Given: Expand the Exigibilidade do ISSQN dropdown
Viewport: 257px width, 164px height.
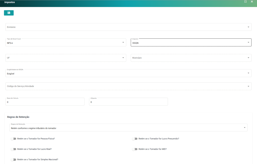Looking at the screenshot, I should click(x=128, y=73).
